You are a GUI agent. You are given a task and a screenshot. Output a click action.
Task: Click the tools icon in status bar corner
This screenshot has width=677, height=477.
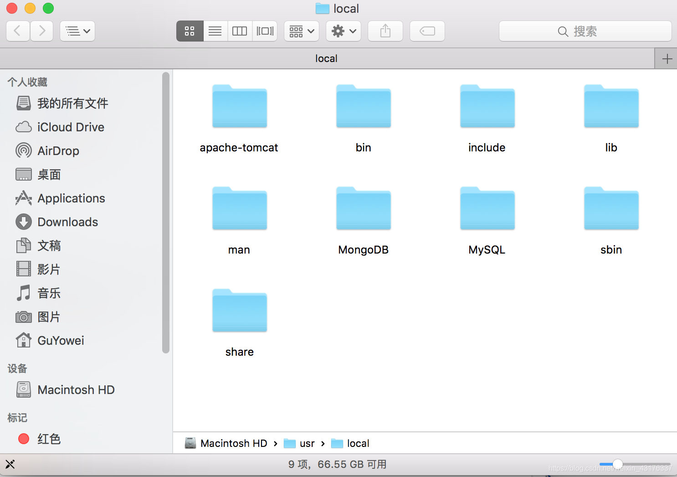tap(10, 464)
